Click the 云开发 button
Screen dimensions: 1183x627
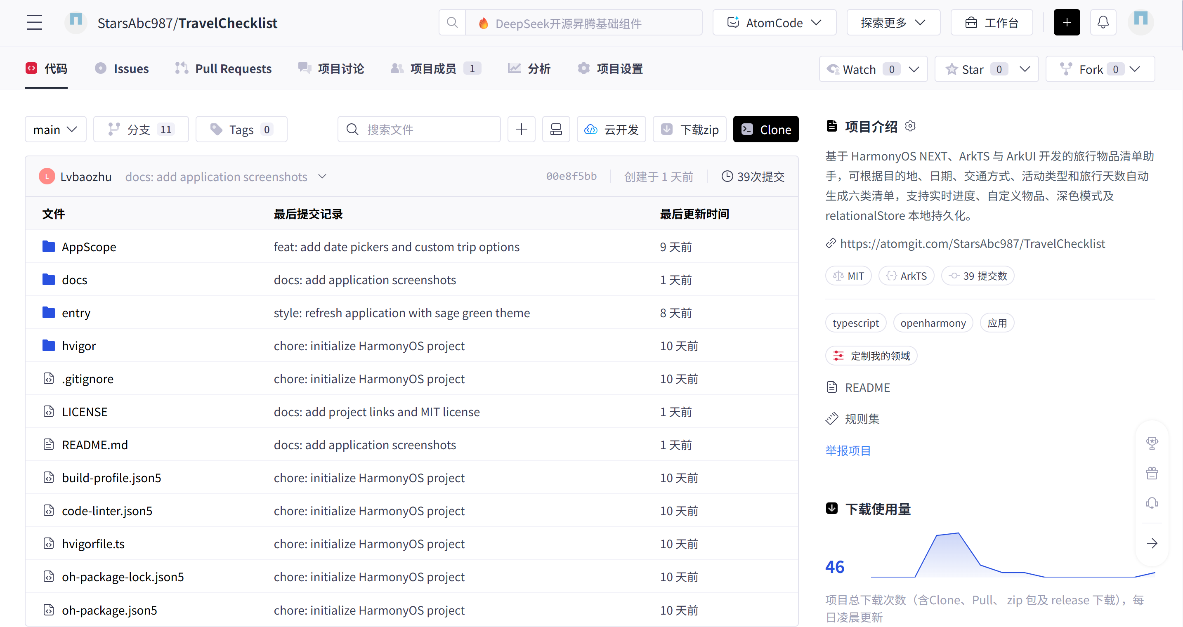click(x=611, y=130)
